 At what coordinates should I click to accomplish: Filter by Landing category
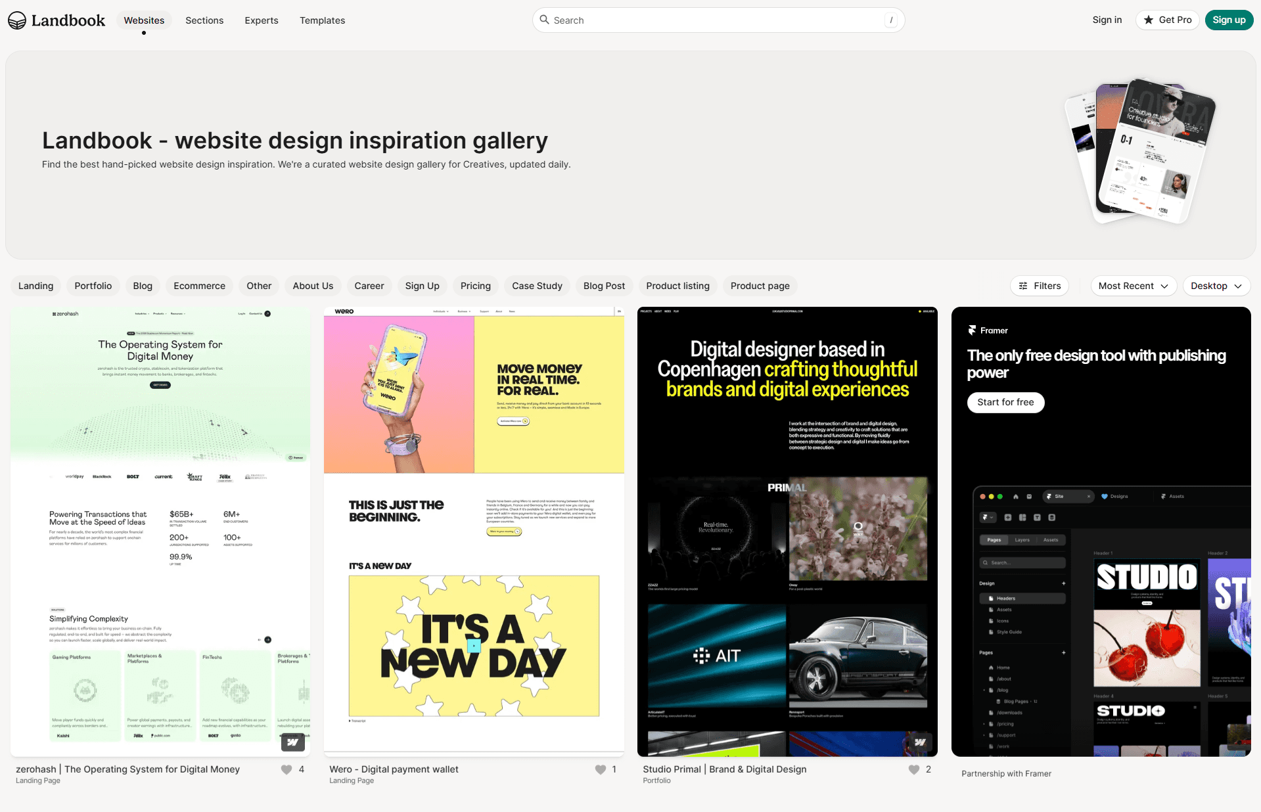click(x=35, y=286)
